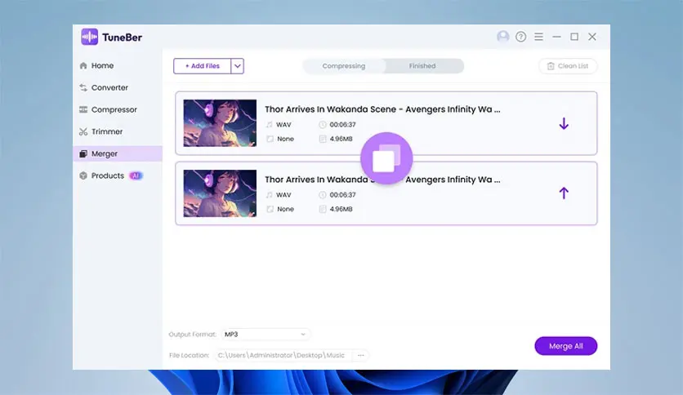Click the Clean List button

(x=568, y=66)
